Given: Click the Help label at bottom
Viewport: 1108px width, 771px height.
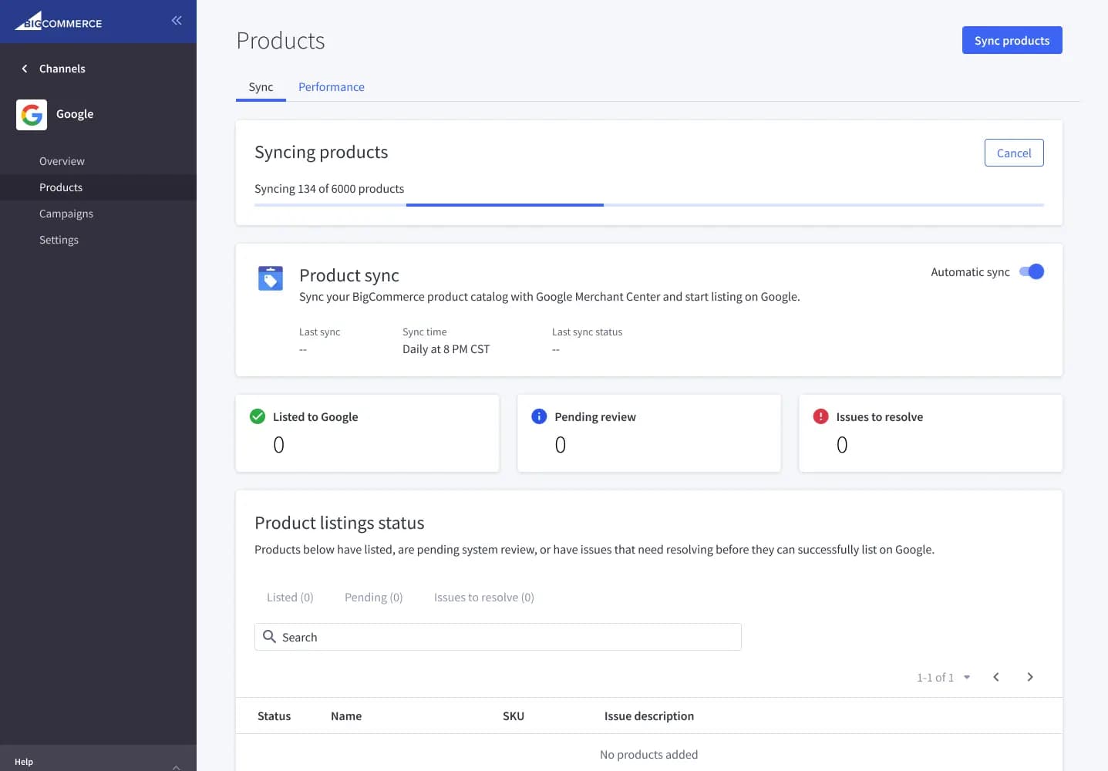Looking at the screenshot, I should pos(24,762).
